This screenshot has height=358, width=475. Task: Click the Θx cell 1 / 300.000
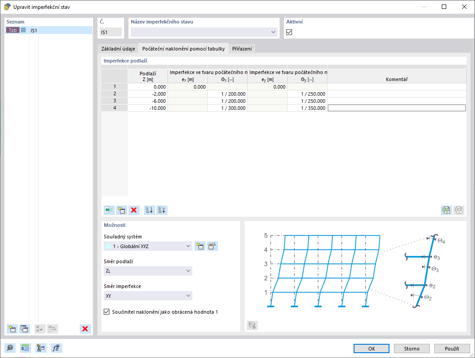227,108
